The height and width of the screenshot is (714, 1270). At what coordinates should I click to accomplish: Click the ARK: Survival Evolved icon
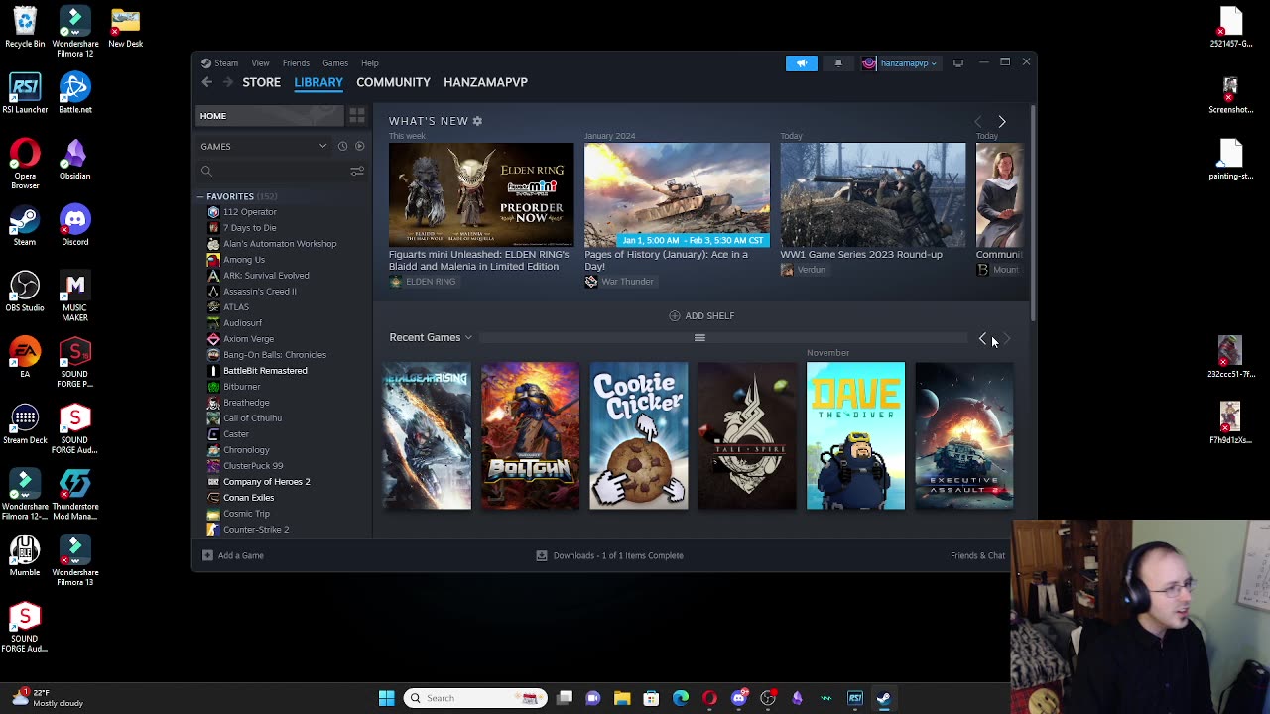click(213, 276)
